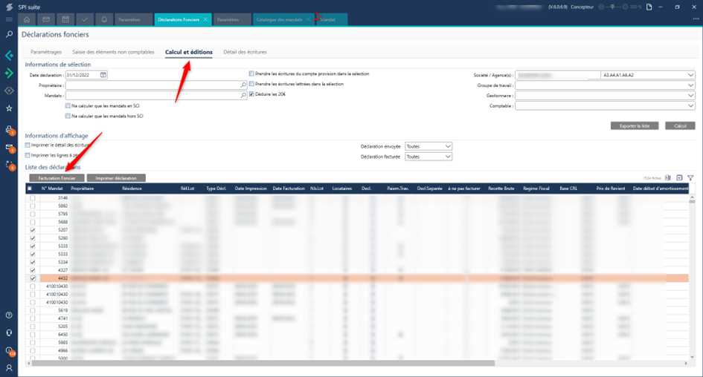703x377 pixels.
Task: Click the horizontal scrollbar under the list
Action: (263, 363)
